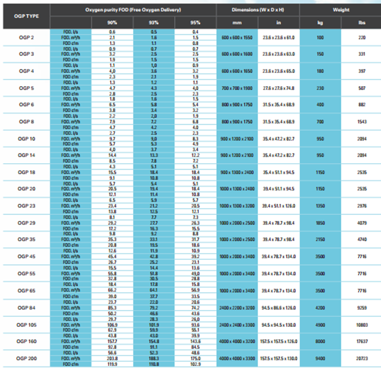
Task: Click the inch dimension for OGP 160
Action: click(279, 341)
